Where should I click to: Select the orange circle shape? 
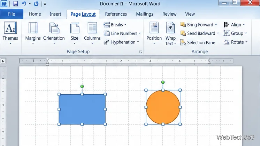pos(163,107)
